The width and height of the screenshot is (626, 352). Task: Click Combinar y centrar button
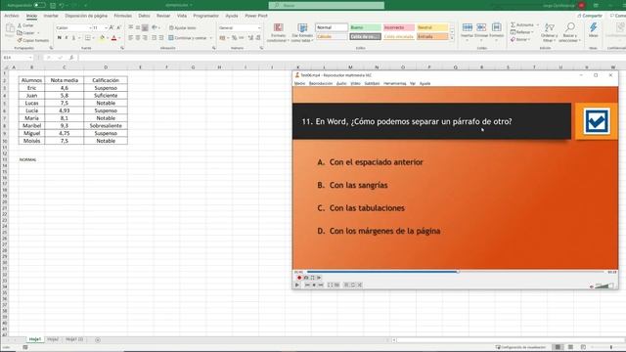pos(188,38)
